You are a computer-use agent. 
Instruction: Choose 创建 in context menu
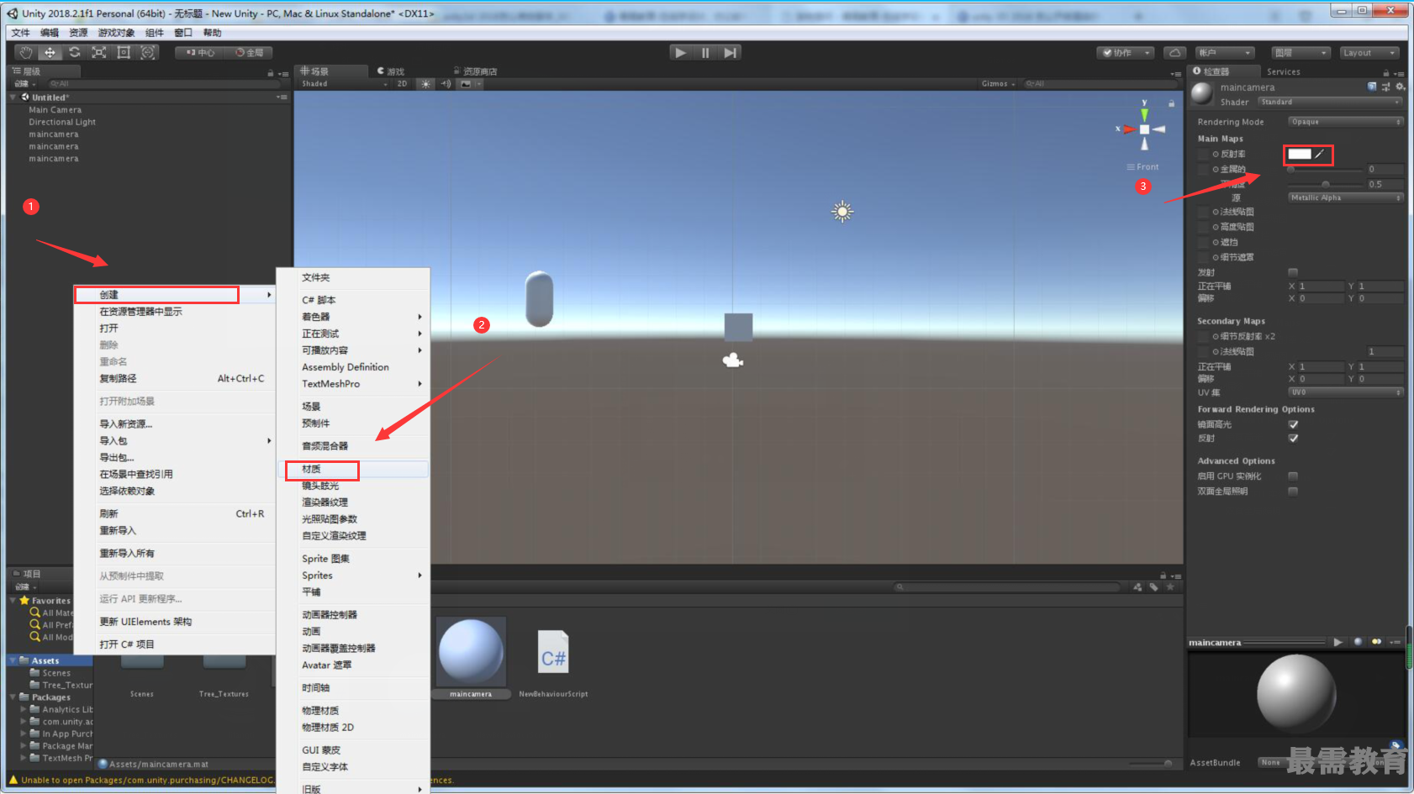pos(175,295)
